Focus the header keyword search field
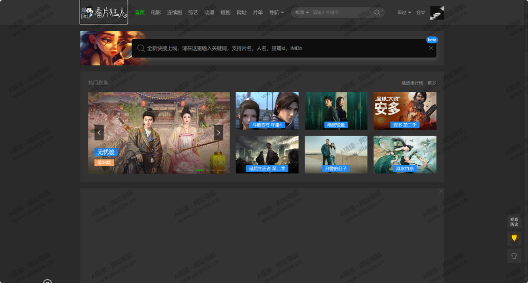The width and height of the screenshot is (528, 283). [x=342, y=13]
